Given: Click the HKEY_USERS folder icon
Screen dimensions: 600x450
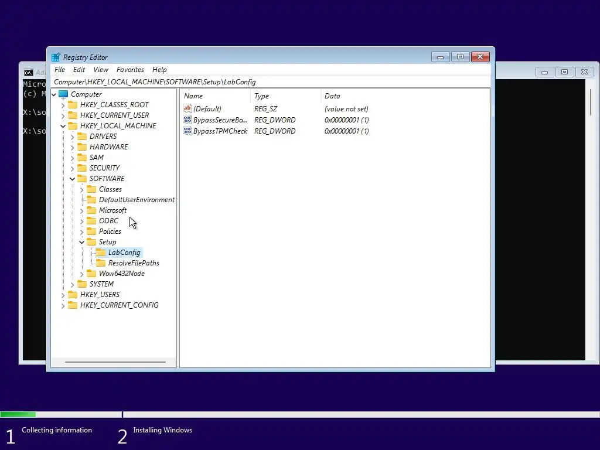Looking at the screenshot, I should pyautogui.click(x=73, y=294).
